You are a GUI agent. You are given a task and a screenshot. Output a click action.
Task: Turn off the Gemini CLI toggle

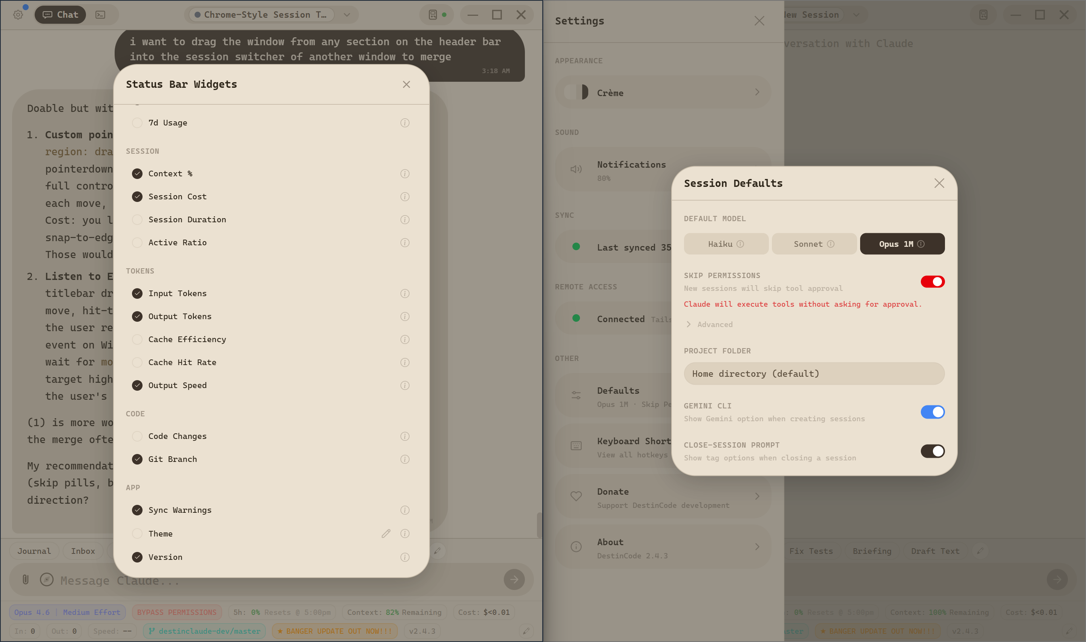point(933,412)
